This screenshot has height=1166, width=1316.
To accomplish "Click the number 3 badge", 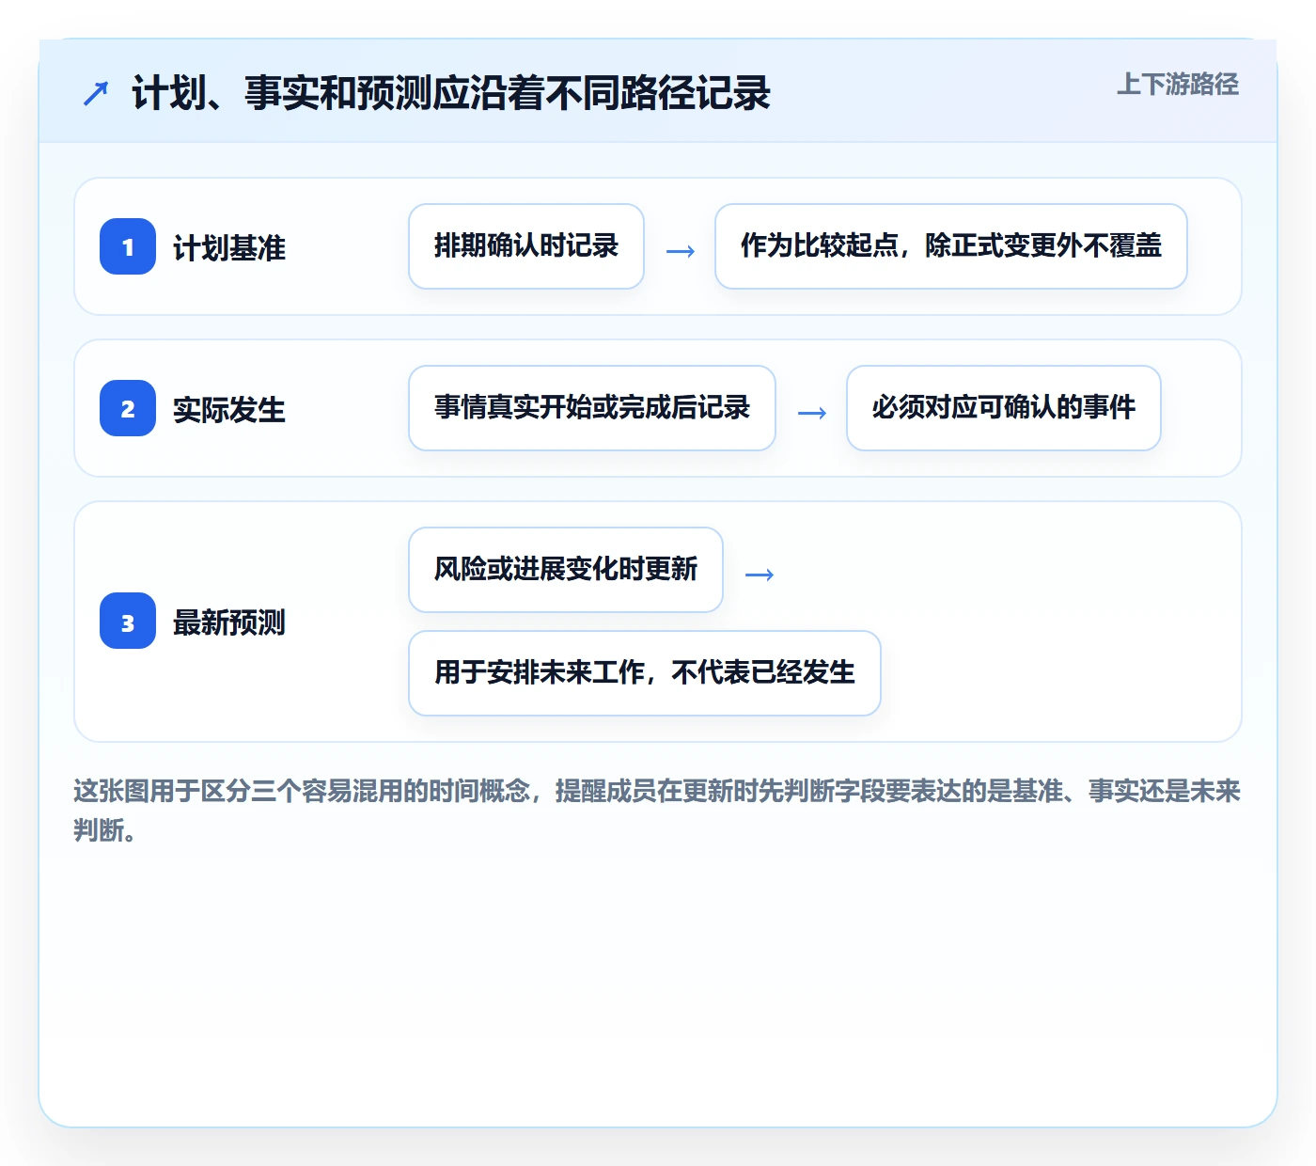I will [128, 621].
